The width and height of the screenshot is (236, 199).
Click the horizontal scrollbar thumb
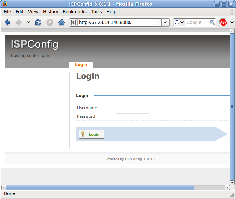tap(100, 187)
